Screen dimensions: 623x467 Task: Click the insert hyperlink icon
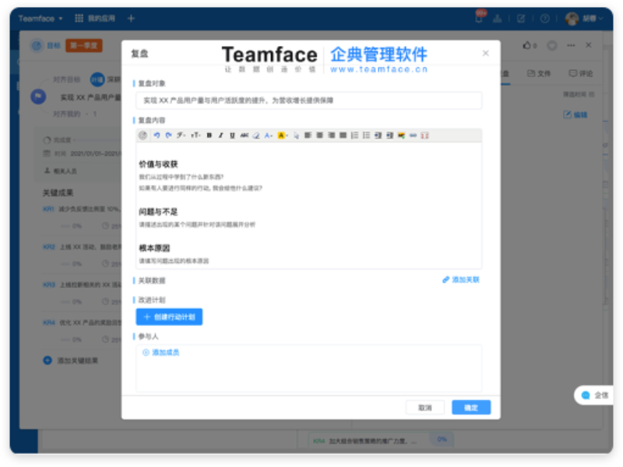413,135
